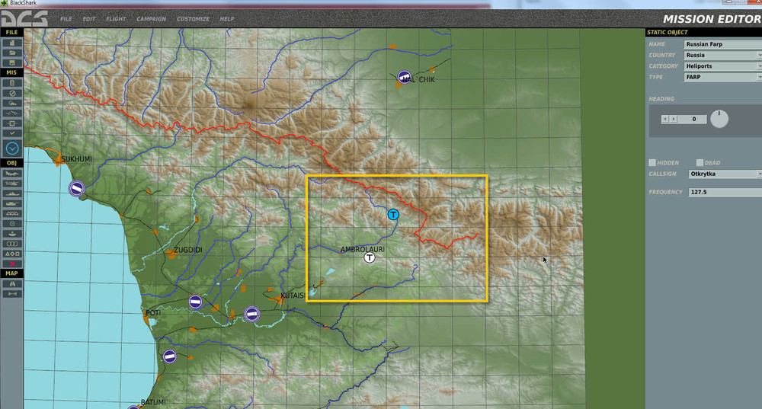The height and width of the screenshot is (409, 762).
Task: Open the CUSTOMIZE menu
Action: [x=193, y=19]
